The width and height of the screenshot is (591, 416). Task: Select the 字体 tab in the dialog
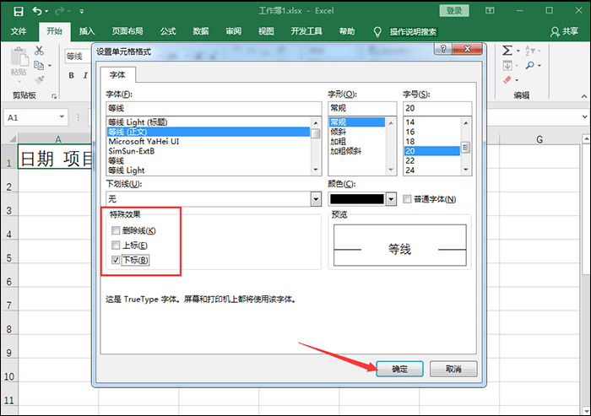(117, 75)
